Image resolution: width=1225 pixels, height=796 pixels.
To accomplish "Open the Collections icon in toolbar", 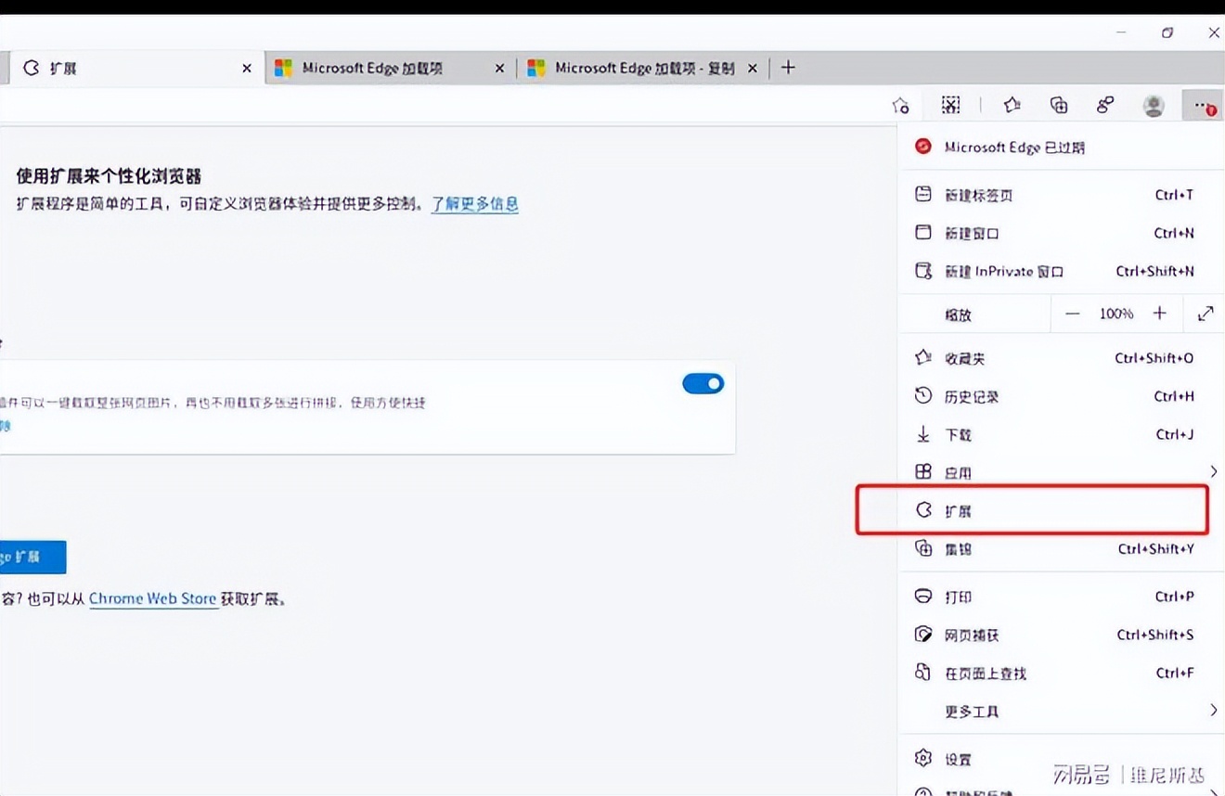I will click(1058, 105).
